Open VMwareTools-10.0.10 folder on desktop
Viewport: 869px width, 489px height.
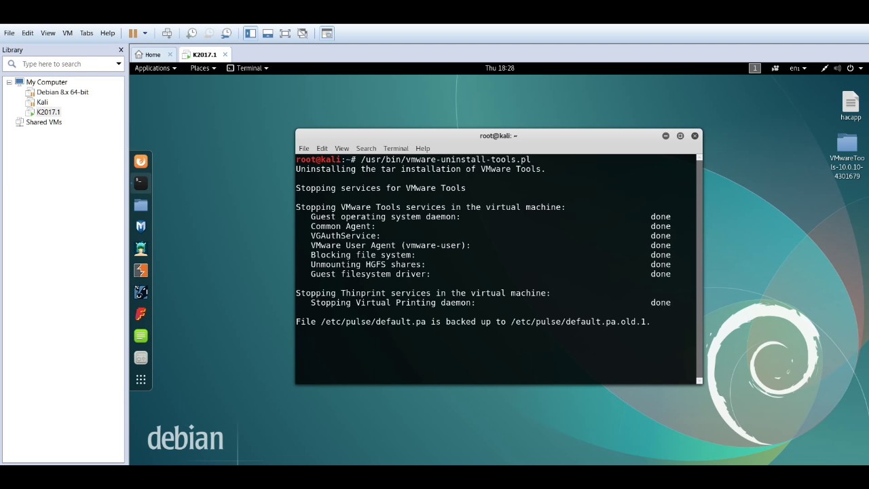pyautogui.click(x=847, y=157)
